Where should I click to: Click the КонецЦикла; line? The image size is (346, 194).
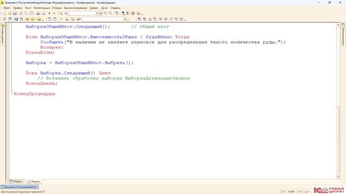42,84
